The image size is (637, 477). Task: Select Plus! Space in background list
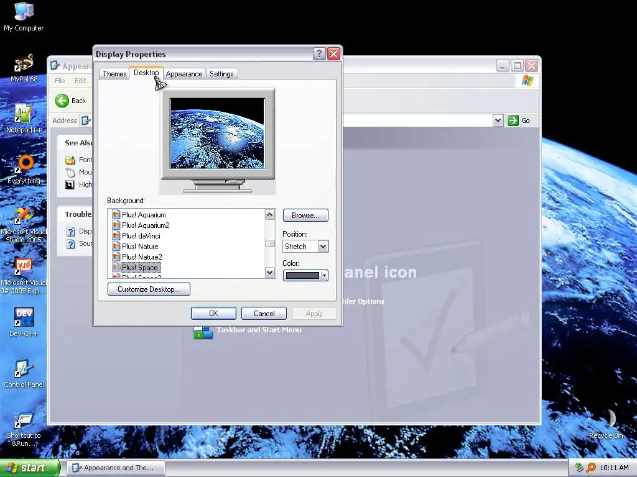coord(139,267)
